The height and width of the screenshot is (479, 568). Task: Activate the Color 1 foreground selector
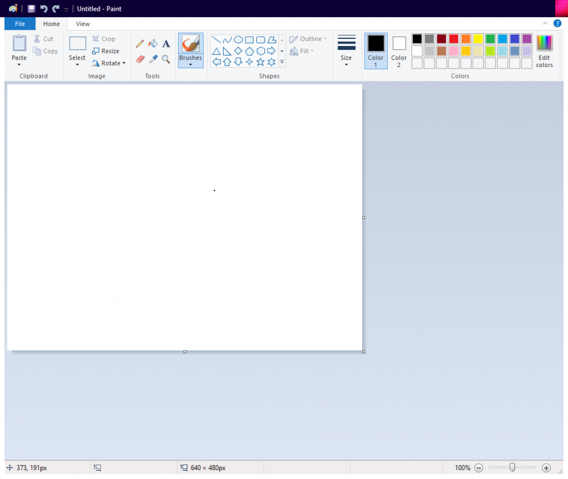[376, 50]
